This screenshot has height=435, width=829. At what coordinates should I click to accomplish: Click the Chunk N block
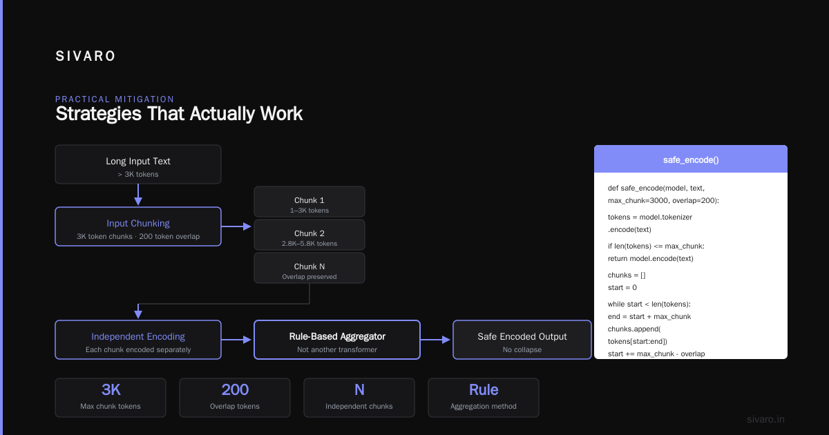click(x=309, y=268)
